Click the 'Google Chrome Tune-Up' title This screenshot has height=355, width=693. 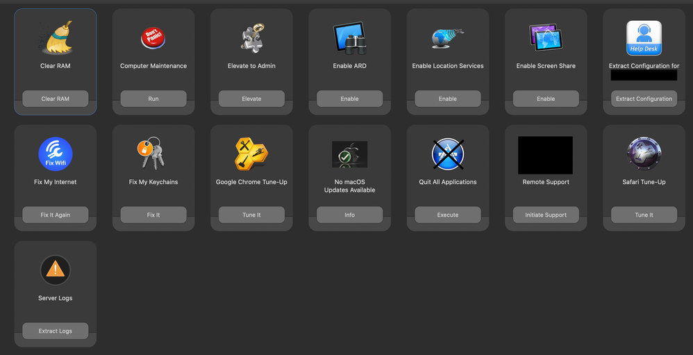pyautogui.click(x=251, y=182)
